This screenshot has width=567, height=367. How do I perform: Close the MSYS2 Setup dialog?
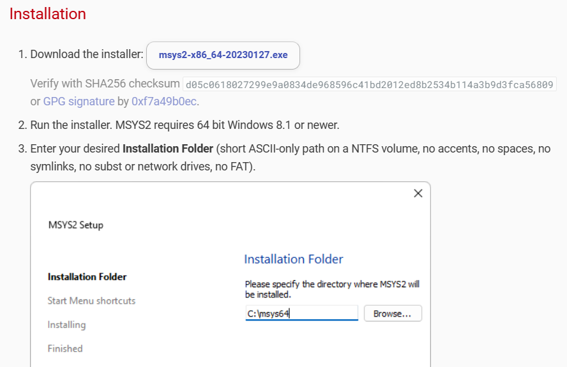418,193
